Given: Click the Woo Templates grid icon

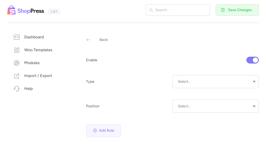Looking at the screenshot, I should (x=17, y=50).
